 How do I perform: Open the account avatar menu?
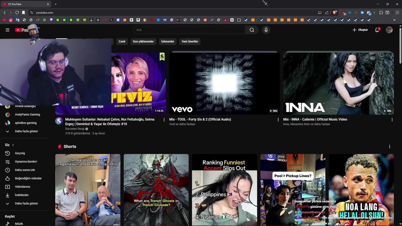(x=389, y=30)
